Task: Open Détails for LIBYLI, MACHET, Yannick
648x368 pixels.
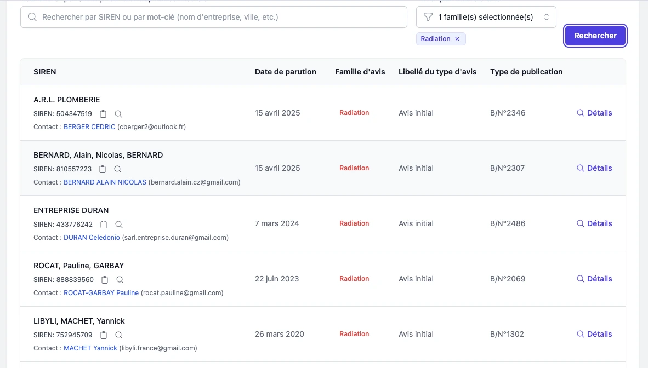Action: 594,334
